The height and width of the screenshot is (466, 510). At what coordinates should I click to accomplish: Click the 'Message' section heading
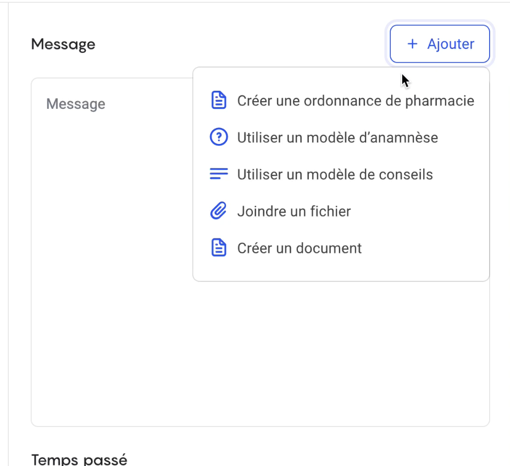point(63,44)
